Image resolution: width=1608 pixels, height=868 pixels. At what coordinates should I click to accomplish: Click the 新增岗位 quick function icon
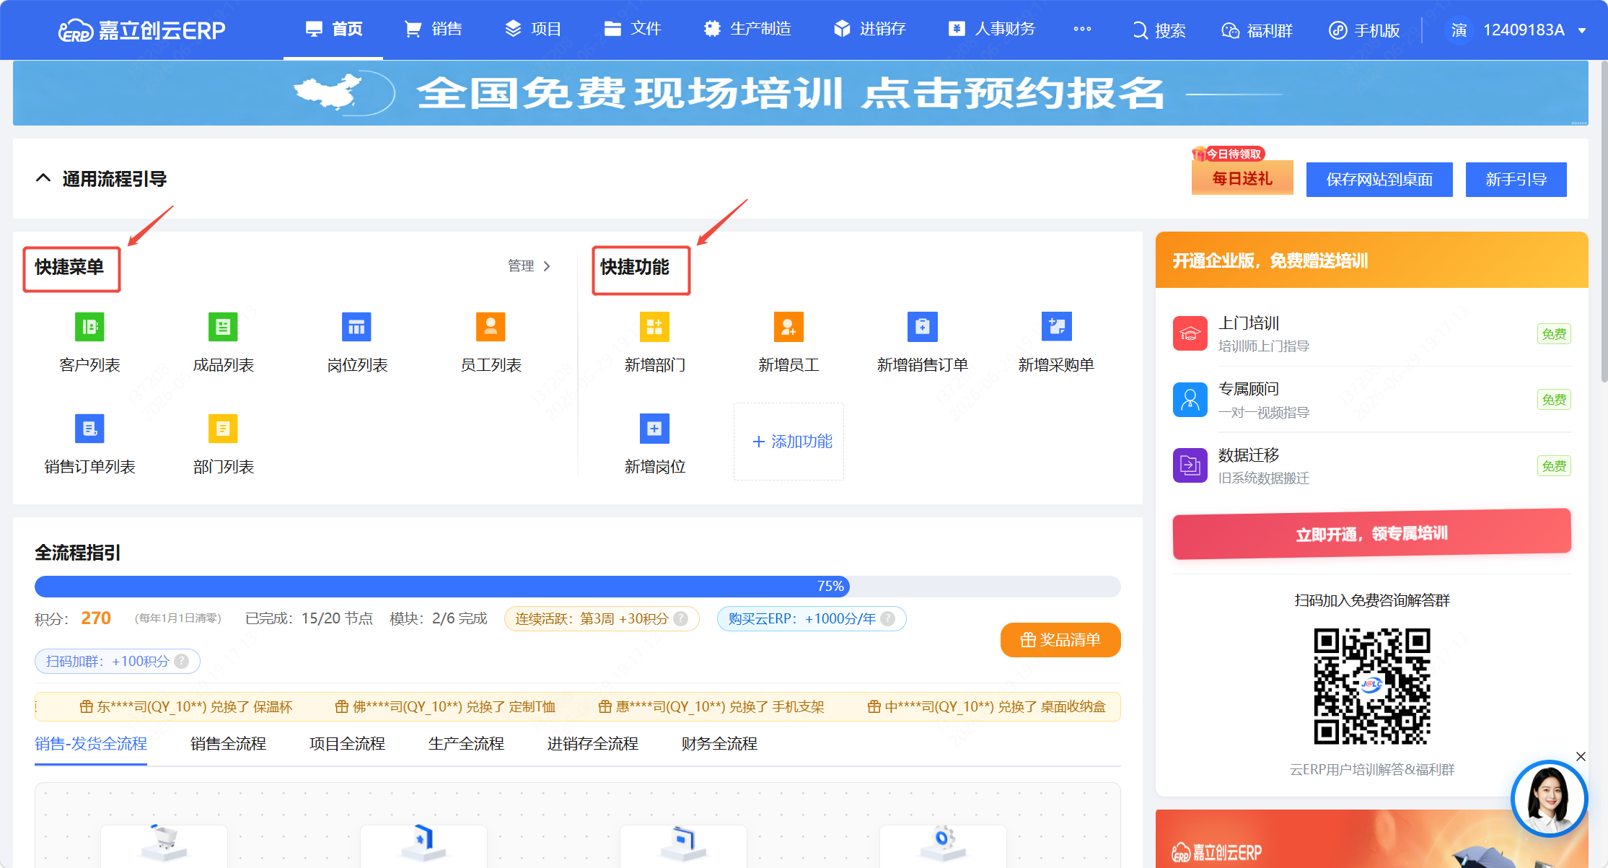654,429
